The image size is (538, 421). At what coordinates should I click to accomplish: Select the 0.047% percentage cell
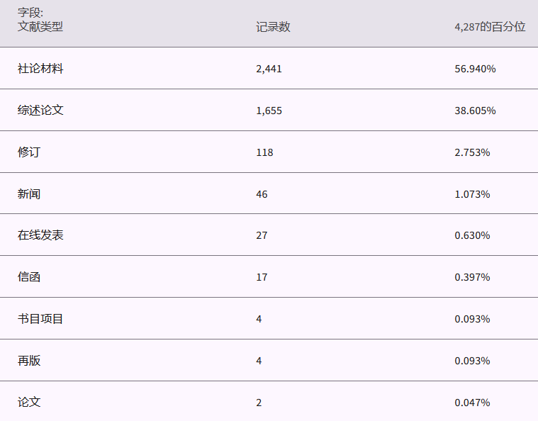click(472, 403)
